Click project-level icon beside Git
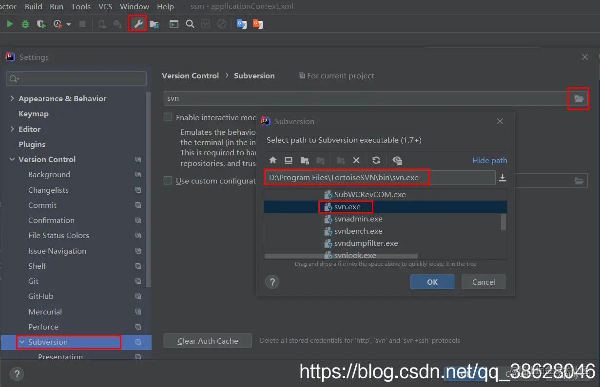 click(x=138, y=281)
